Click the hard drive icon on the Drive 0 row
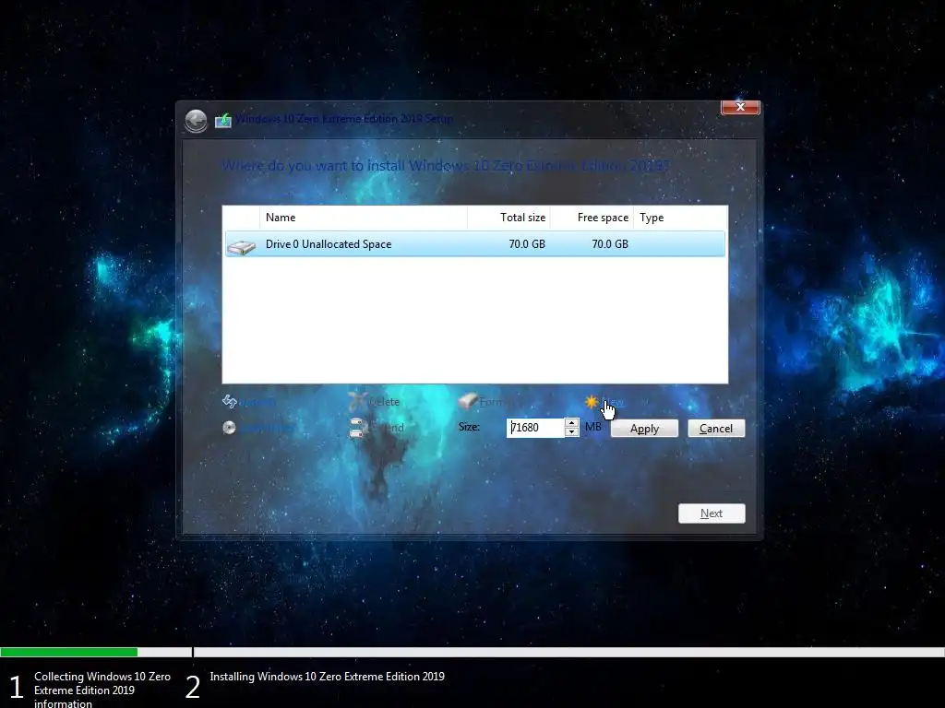 click(241, 246)
